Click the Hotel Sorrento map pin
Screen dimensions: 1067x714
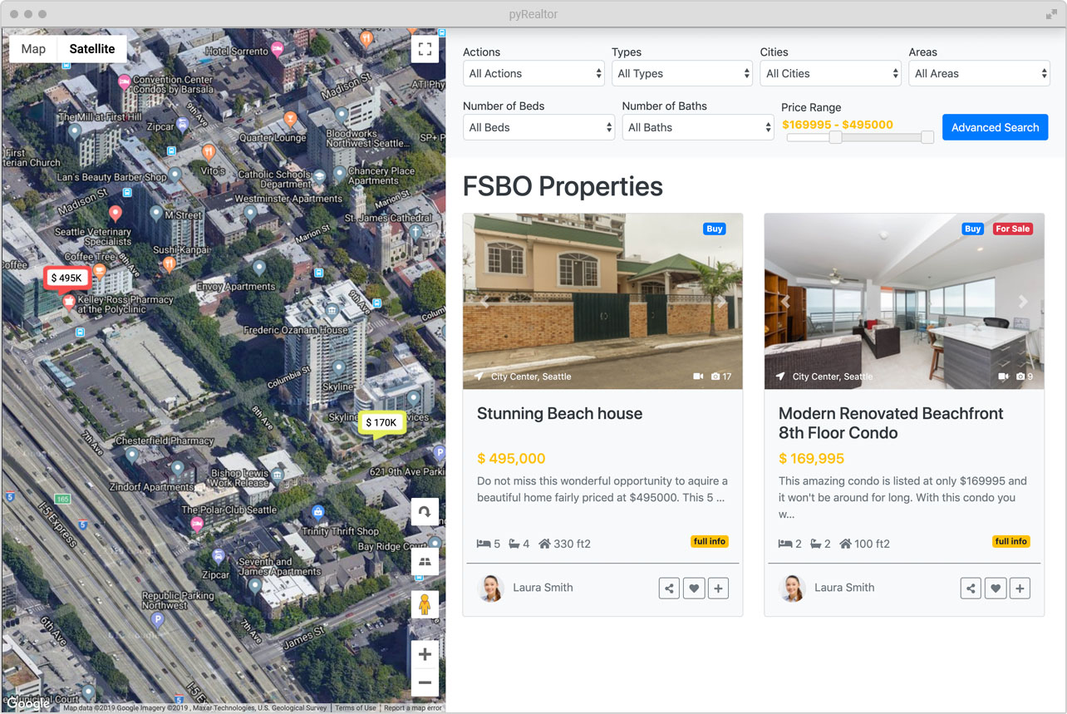coord(278,50)
